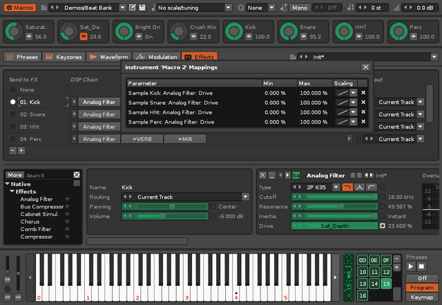The image size is (442, 305).
Task: Remove the Sample Kick drive mapping
Action: [x=363, y=92]
